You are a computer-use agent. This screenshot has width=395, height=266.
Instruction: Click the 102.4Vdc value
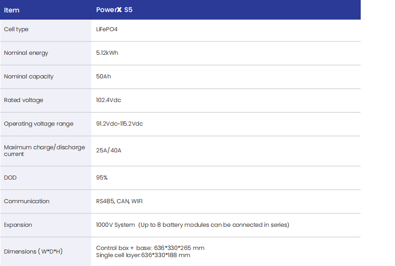click(x=109, y=100)
